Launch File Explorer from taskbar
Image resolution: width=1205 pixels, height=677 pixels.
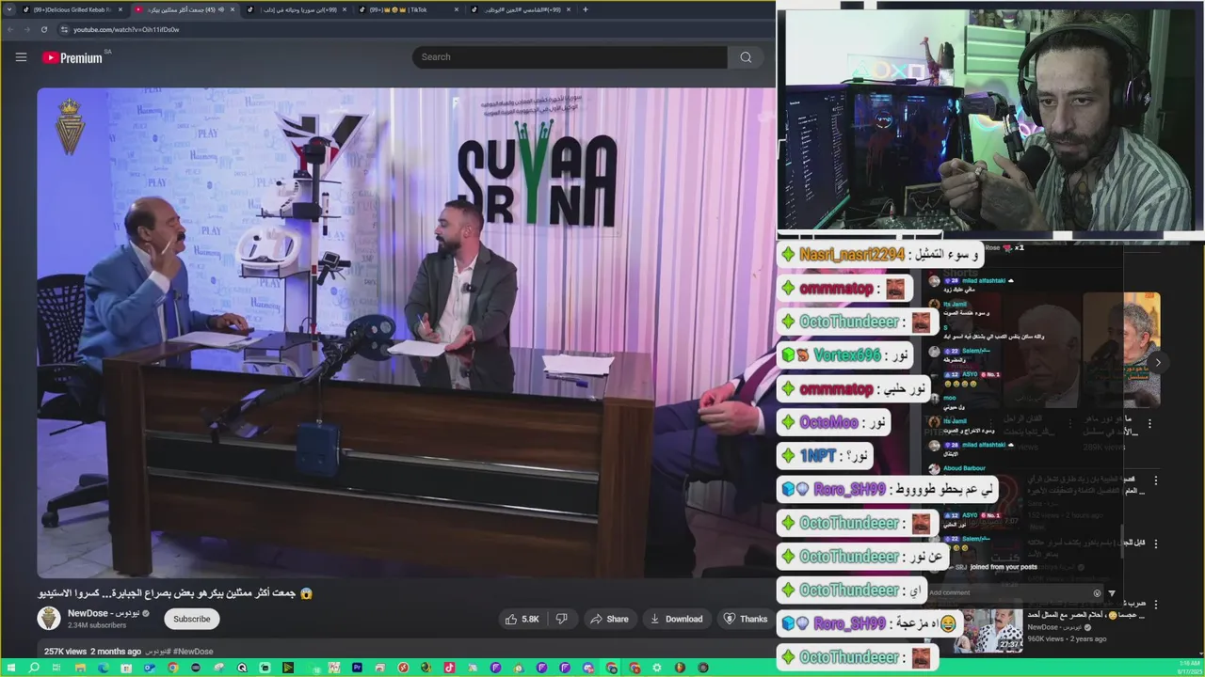[x=80, y=668]
